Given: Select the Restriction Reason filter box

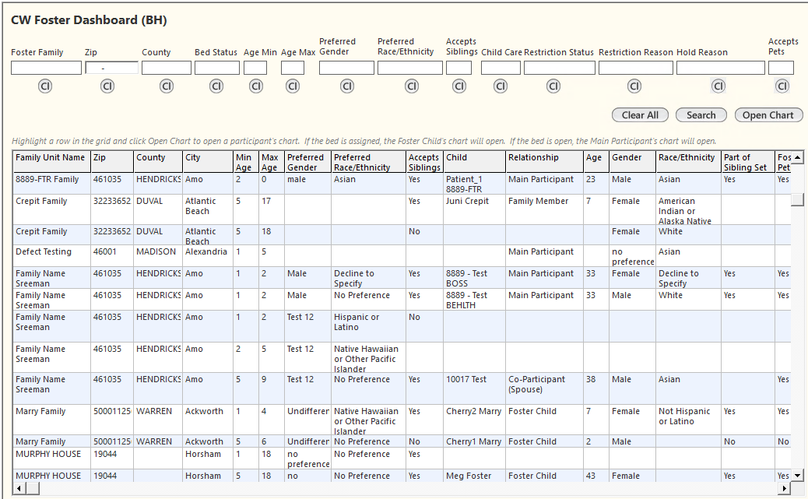Looking at the screenshot, I should 635,69.
